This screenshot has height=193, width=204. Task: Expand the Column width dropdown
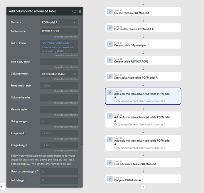59,74
